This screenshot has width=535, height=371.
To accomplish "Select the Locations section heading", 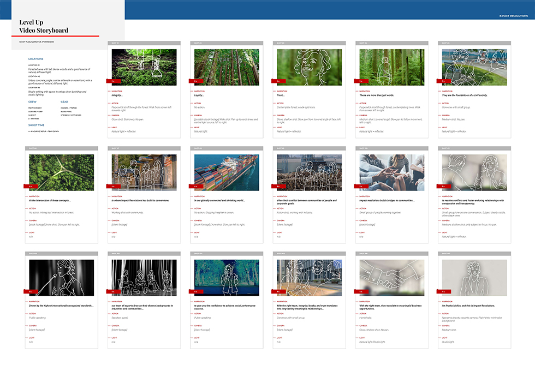I will pos(36,59).
